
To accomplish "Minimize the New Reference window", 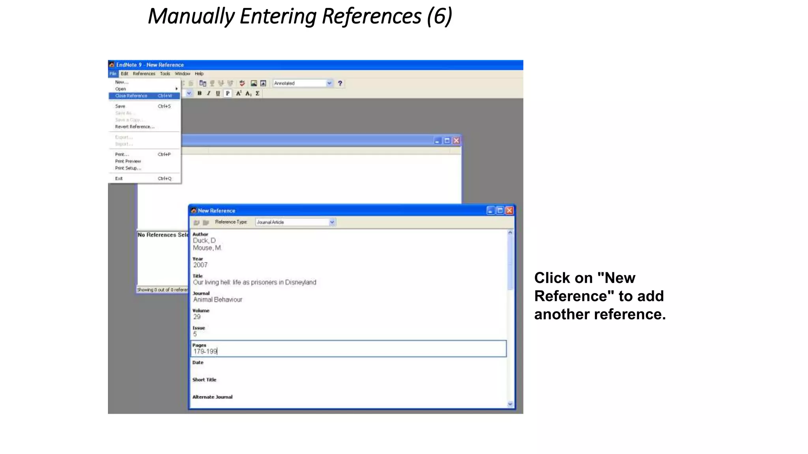I will click(x=490, y=210).
